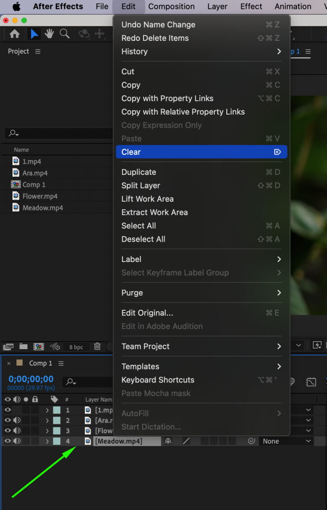This screenshot has height=510, width=327.
Task: Select the Zoom tool
Action: pyautogui.click(x=64, y=33)
